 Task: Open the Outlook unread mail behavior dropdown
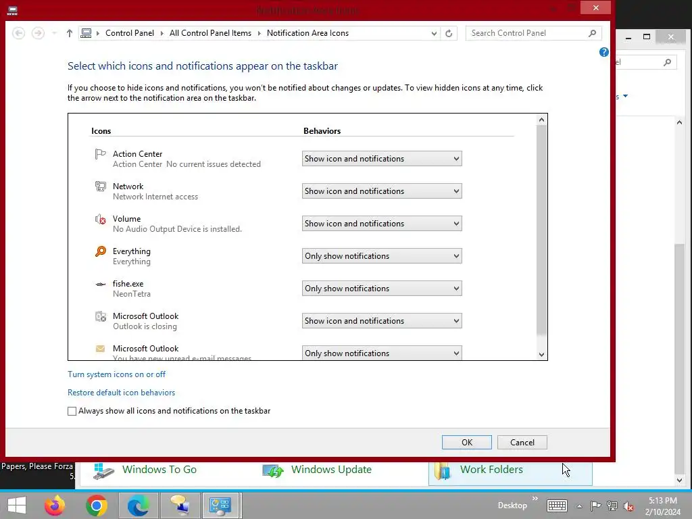[382, 353]
